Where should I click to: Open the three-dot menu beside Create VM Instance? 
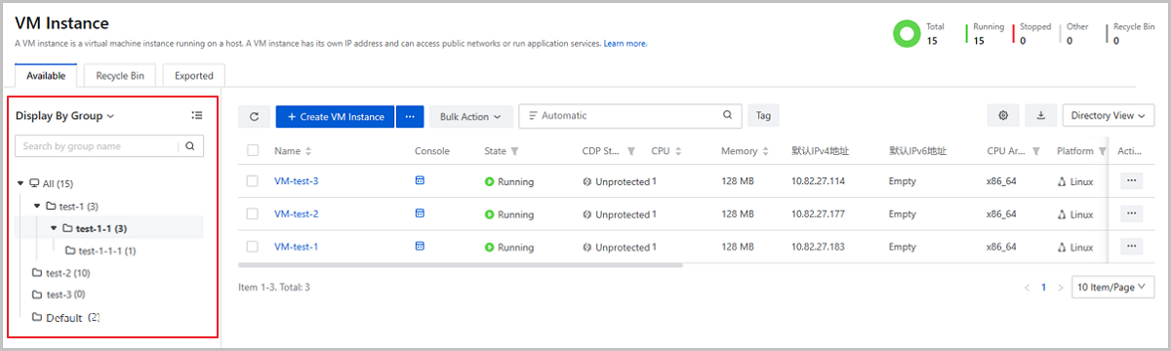point(410,116)
